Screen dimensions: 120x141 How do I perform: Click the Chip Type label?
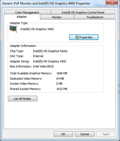click(x=17, y=51)
